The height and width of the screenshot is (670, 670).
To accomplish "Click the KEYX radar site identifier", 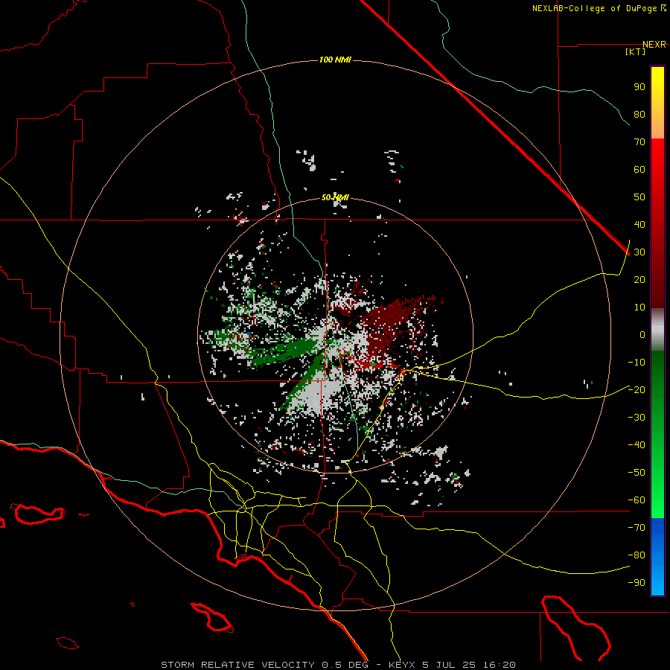I will tap(402, 665).
